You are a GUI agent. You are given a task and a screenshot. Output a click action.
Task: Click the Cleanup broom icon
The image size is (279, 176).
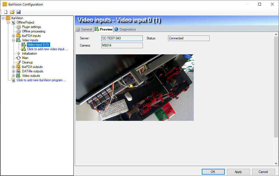[x=19, y=62]
